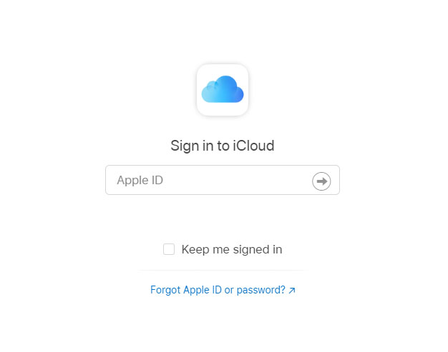
Task: Tick the Keep me signed in checkbox
Action: click(169, 249)
